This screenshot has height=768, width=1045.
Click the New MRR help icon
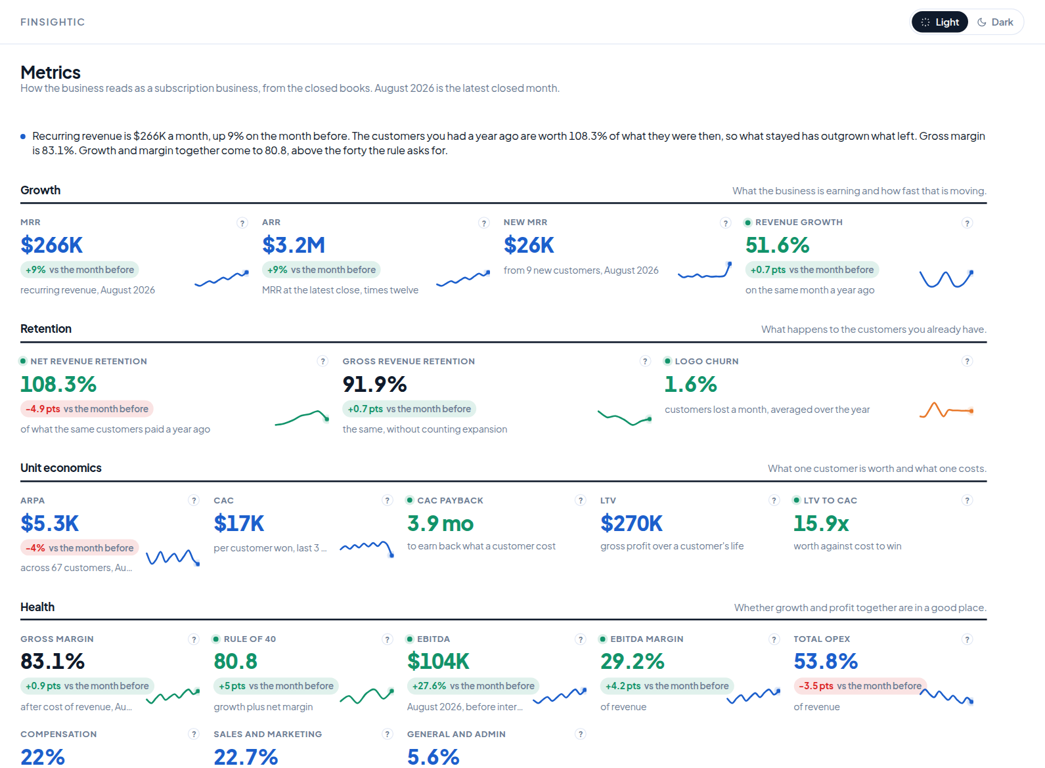726,223
